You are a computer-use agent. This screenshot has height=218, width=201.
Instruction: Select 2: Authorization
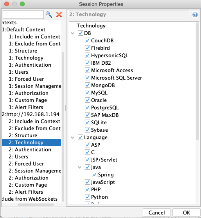tap(29, 178)
